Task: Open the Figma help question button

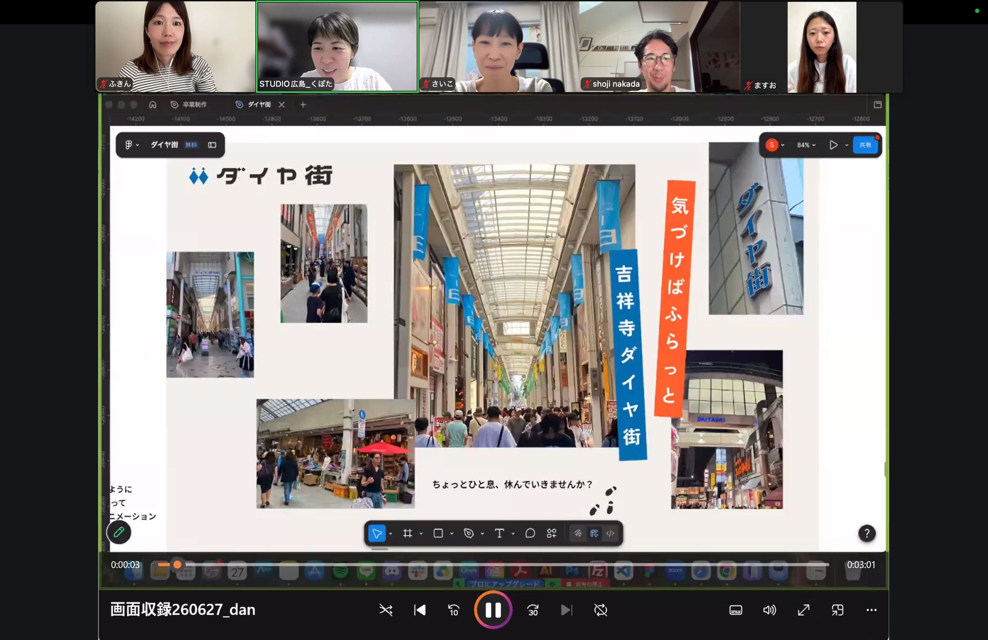Action: 867,533
